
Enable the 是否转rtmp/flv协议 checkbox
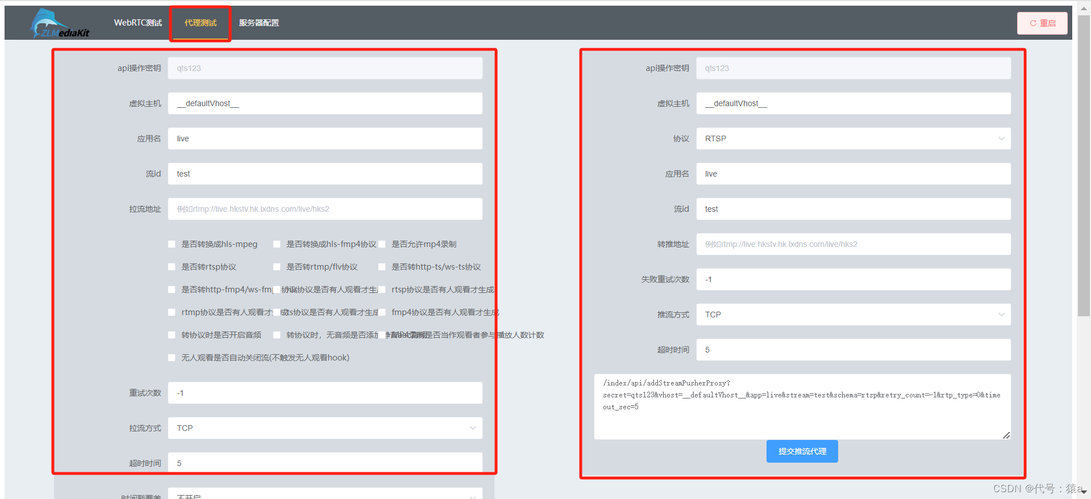click(277, 267)
